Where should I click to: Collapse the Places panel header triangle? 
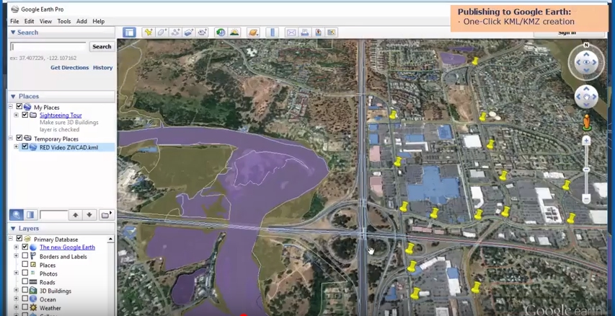(x=13, y=96)
